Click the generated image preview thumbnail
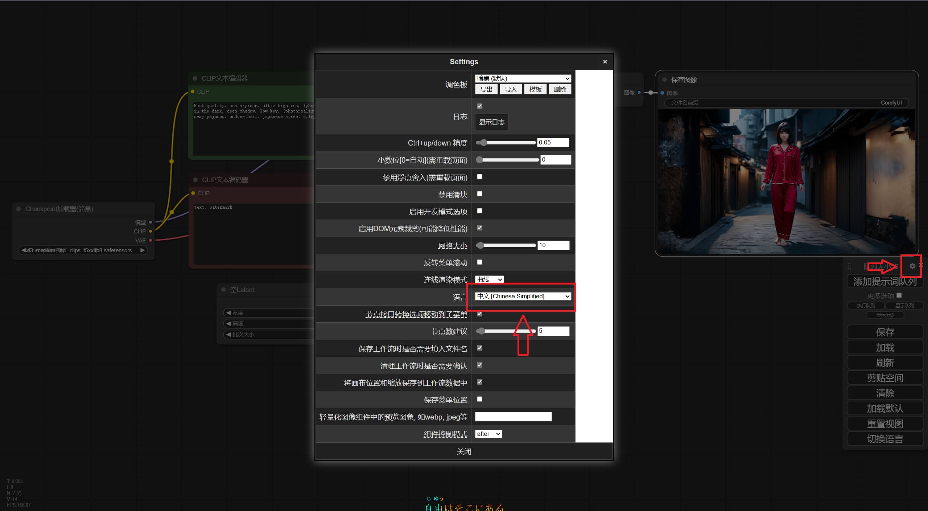Image resolution: width=928 pixels, height=511 pixels. coord(785,181)
